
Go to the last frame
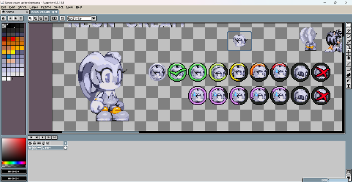click(54, 137)
